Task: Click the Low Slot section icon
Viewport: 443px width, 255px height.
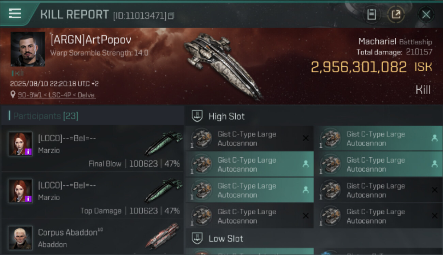Action: pyautogui.click(x=198, y=238)
